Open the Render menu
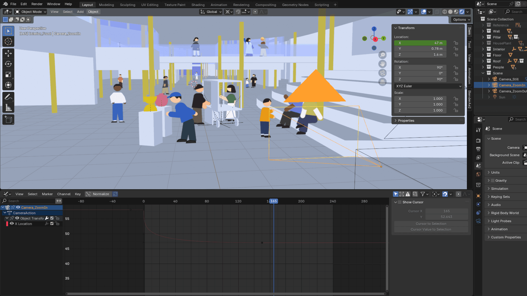The image size is (527, 296). click(37, 4)
